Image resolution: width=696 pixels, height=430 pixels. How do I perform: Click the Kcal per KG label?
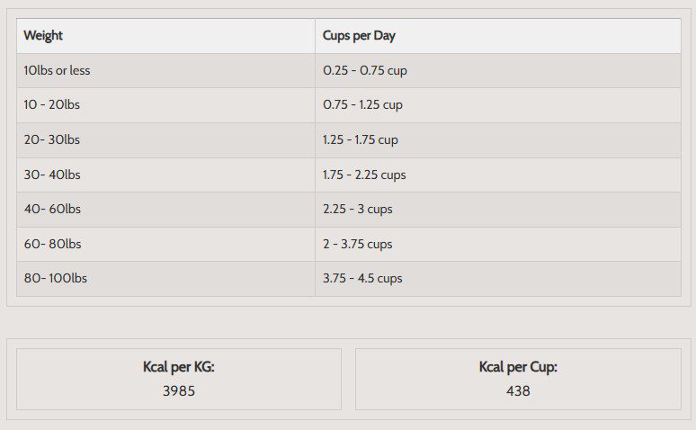pyautogui.click(x=179, y=367)
